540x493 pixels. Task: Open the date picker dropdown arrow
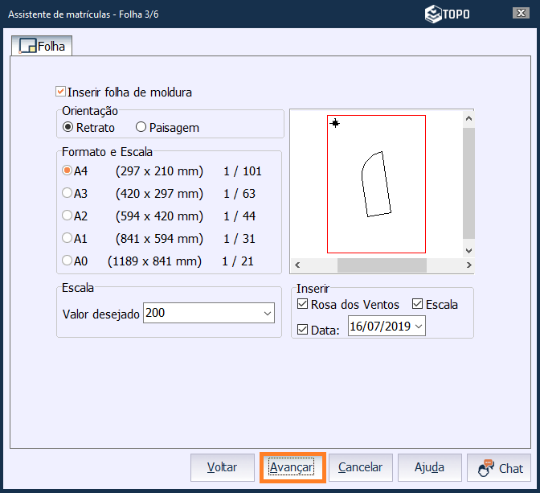[x=418, y=326]
